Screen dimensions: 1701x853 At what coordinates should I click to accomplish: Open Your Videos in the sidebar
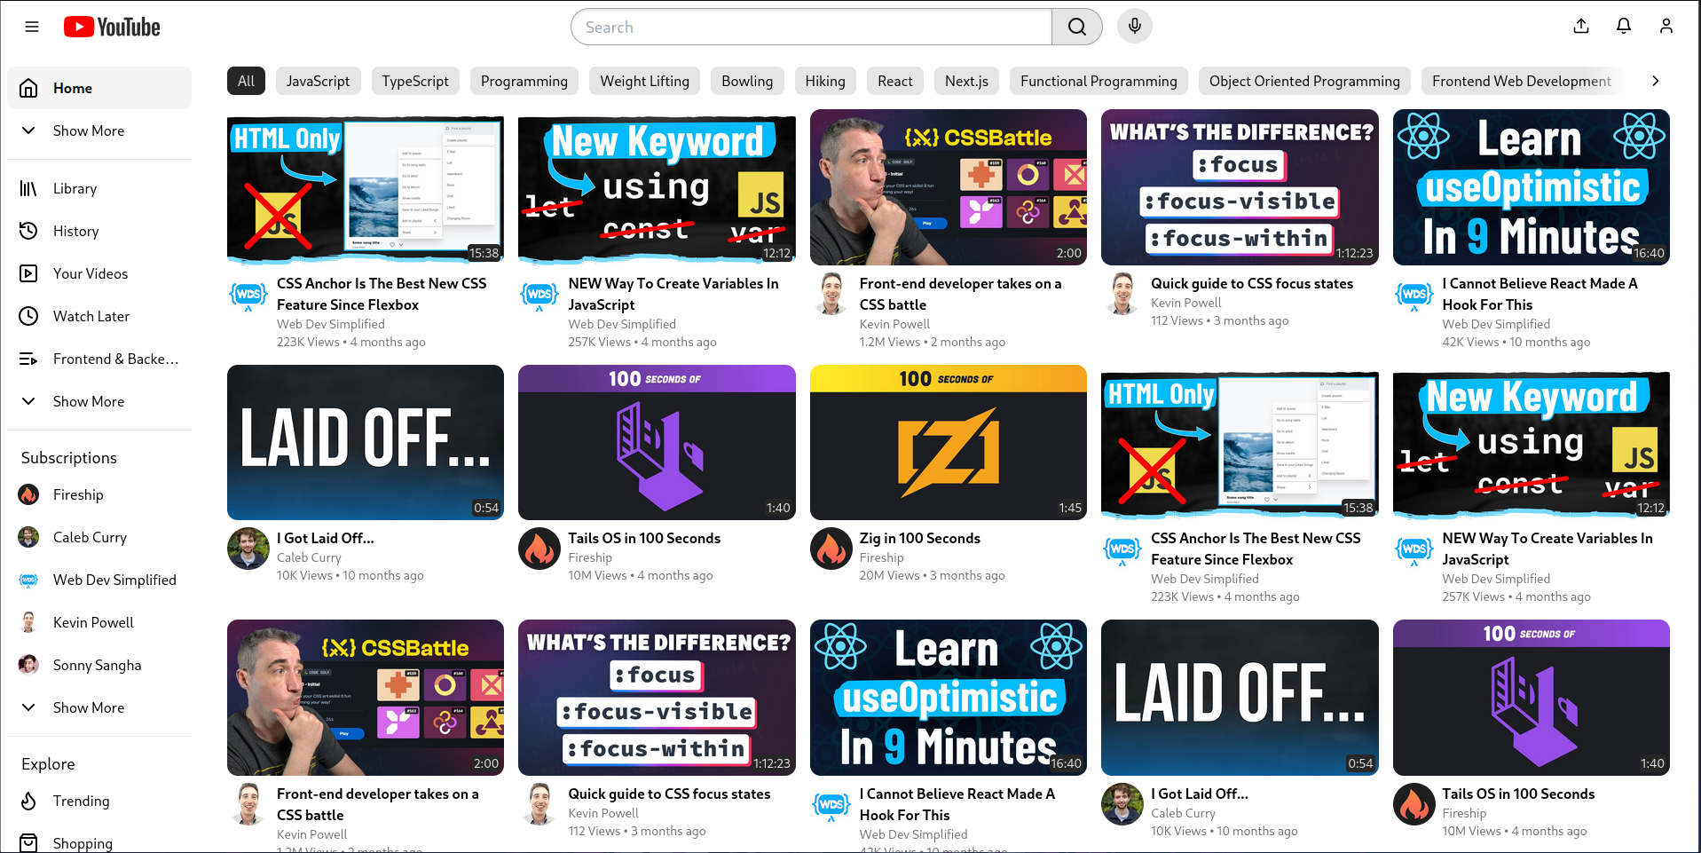point(99,273)
